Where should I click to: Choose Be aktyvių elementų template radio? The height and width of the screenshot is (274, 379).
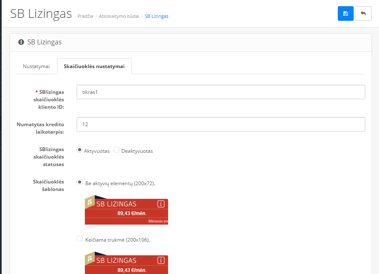click(79, 182)
